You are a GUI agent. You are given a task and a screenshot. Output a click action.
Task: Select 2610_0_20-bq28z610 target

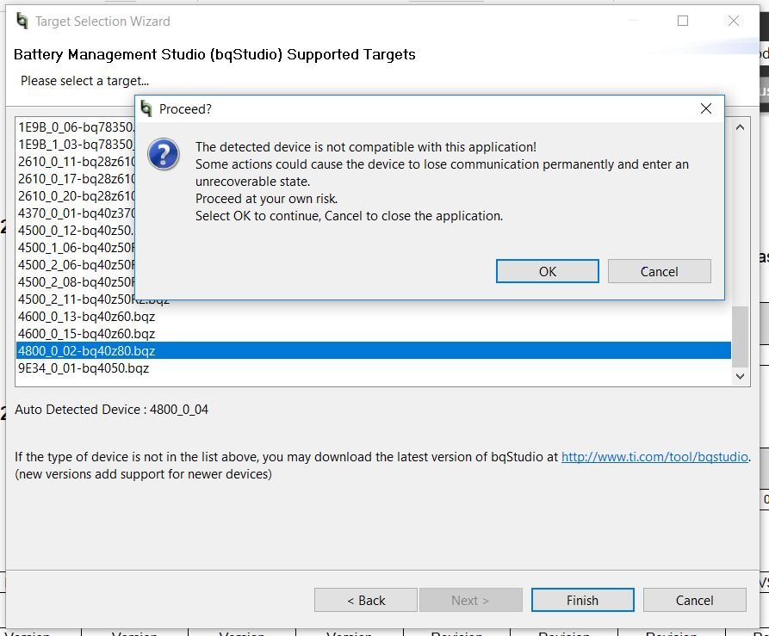click(x=76, y=196)
